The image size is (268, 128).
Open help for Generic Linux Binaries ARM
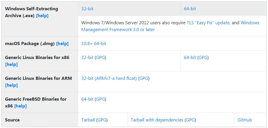pyautogui.click(x=11, y=86)
